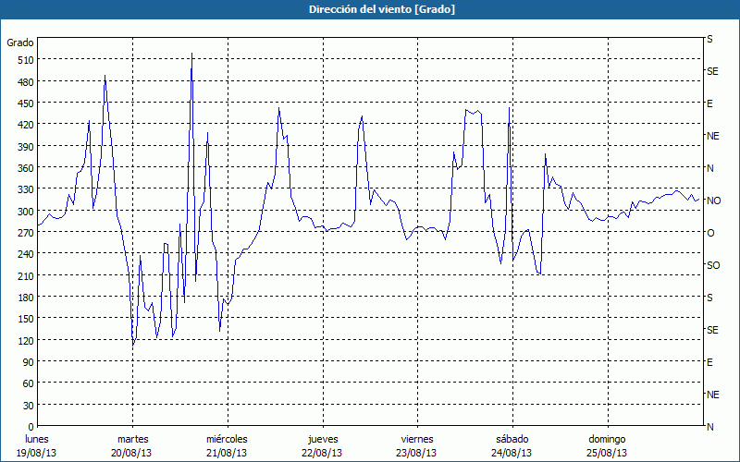The height and width of the screenshot is (462, 740).
Task: Click the SO compass label on the right axis
Action: (712, 265)
